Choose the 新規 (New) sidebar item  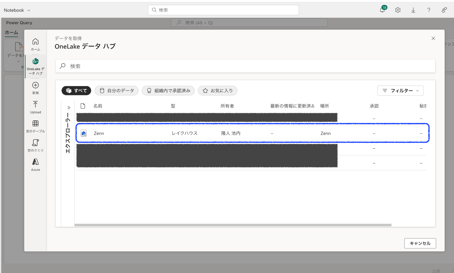36,88
